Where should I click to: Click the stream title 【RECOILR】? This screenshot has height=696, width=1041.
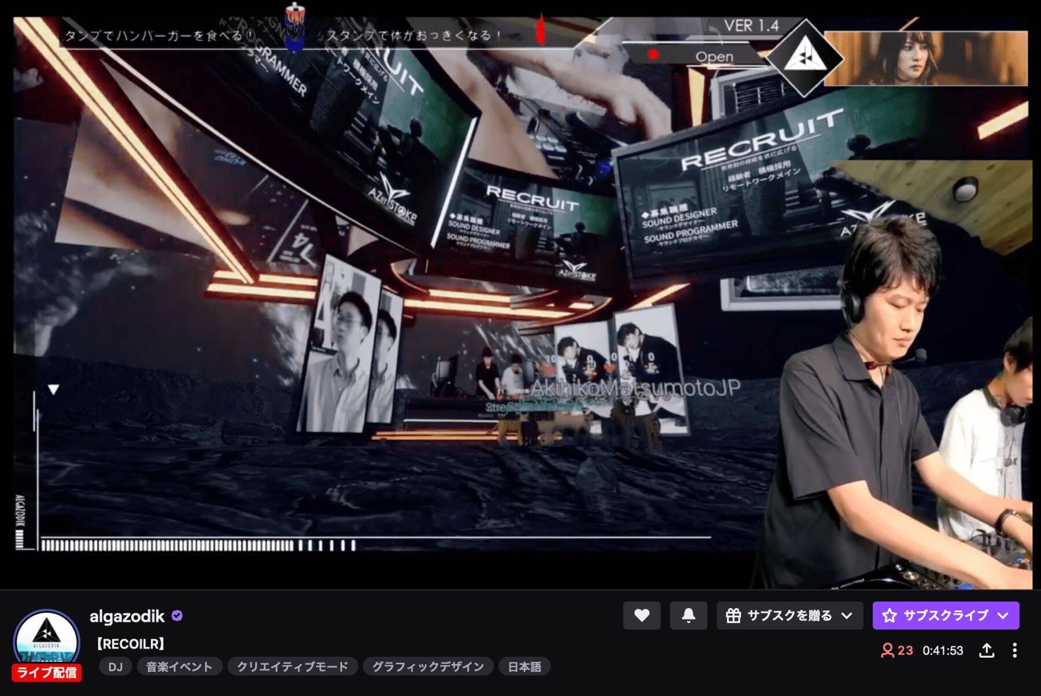131,643
